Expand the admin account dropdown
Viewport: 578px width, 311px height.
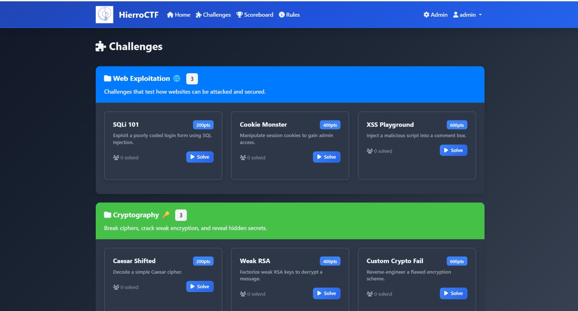(x=467, y=14)
